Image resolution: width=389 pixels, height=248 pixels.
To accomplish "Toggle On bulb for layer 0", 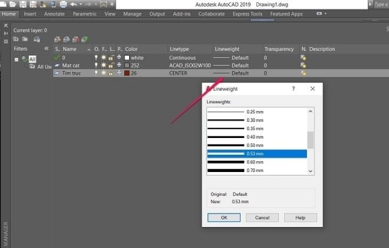I will click(96, 58).
